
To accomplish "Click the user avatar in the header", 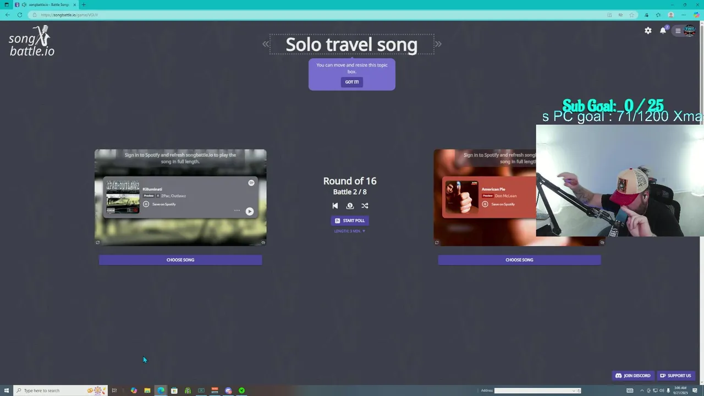I will [690, 31].
